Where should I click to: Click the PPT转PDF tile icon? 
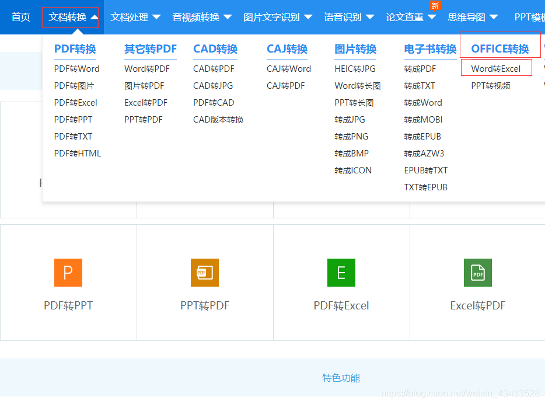(205, 273)
